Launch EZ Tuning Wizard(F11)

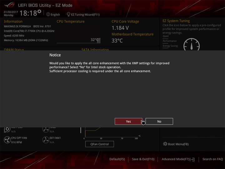[83, 14]
